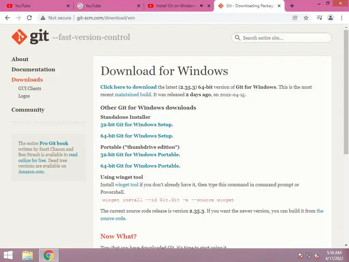Open the taskbar clock showing 5:58 AM
The width and height of the screenshot is (349, 262).
point(334,256)
